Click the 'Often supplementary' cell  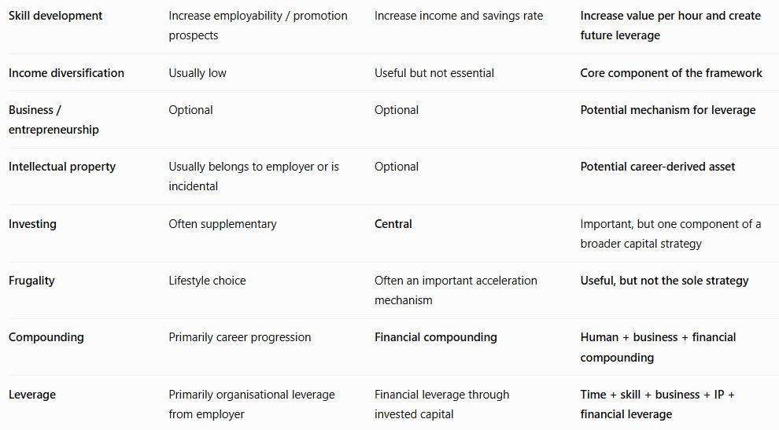click(x=223, y=224)
